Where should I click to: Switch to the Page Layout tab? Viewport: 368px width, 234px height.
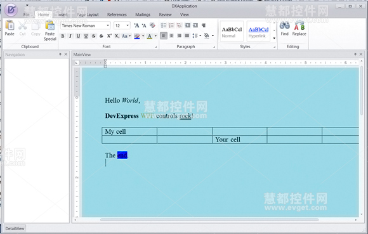[88, 15]
